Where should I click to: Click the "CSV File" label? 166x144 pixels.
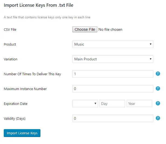click(x=10, y=29)
